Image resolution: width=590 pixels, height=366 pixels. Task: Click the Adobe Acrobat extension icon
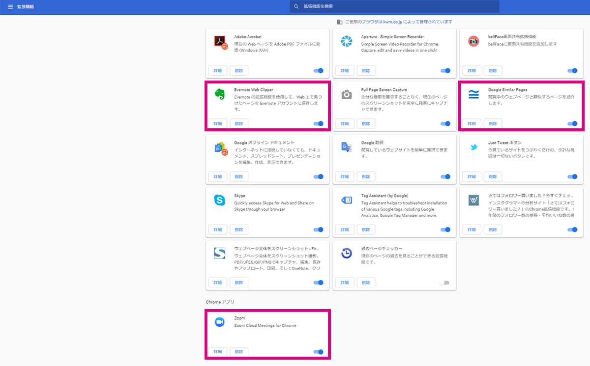pos(221,42)
